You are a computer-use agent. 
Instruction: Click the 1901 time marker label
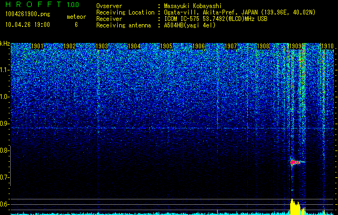click(x=37, y=46)
